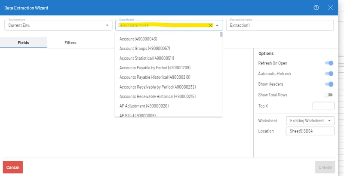Disable the Automatic Refresh switch
Viewport: 344px width, 176px height.
(329, 74)
